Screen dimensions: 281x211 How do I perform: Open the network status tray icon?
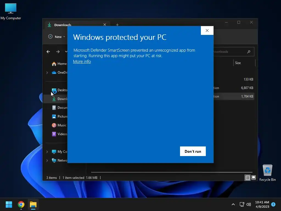242,204
